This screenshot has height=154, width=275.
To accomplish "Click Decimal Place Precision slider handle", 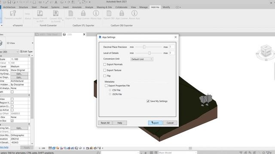I will pos(144,47).
